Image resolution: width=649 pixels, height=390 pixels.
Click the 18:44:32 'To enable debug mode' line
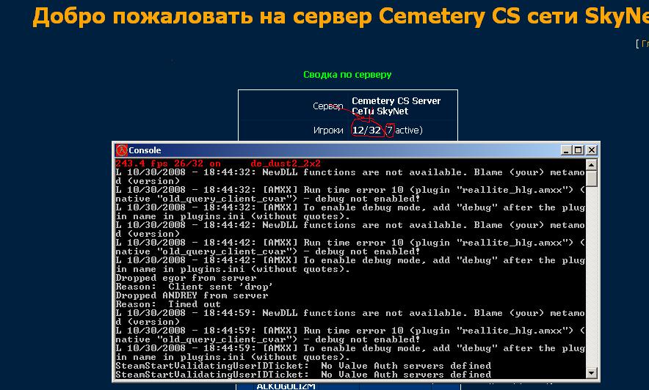pyautogui.click(x=350, y=212)
